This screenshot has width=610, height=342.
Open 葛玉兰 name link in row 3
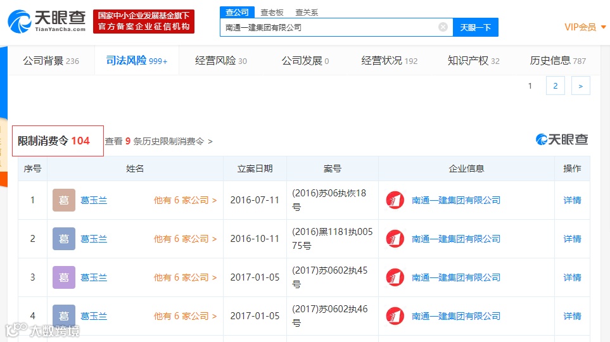point(94,277)
